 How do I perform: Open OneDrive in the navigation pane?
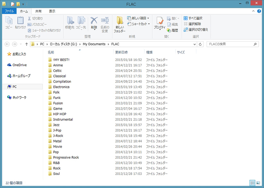pos(19,65)
